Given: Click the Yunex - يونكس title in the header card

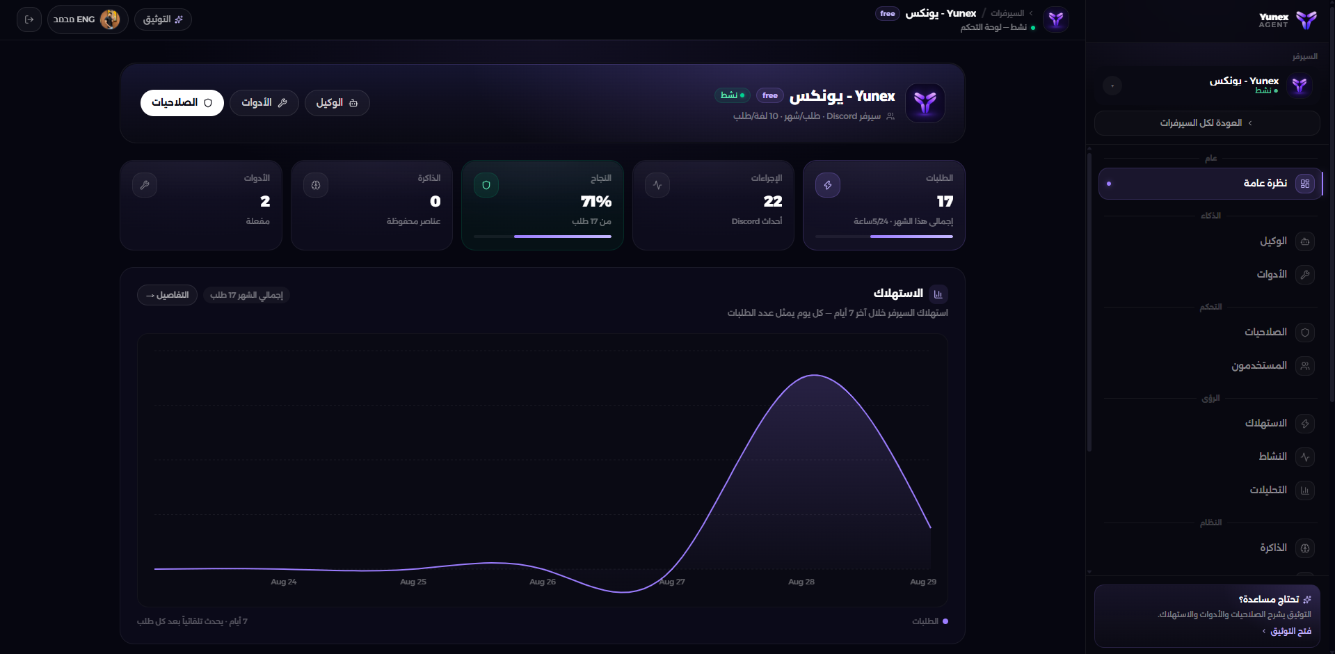Looking at the screenshot, I should [842, 96].
